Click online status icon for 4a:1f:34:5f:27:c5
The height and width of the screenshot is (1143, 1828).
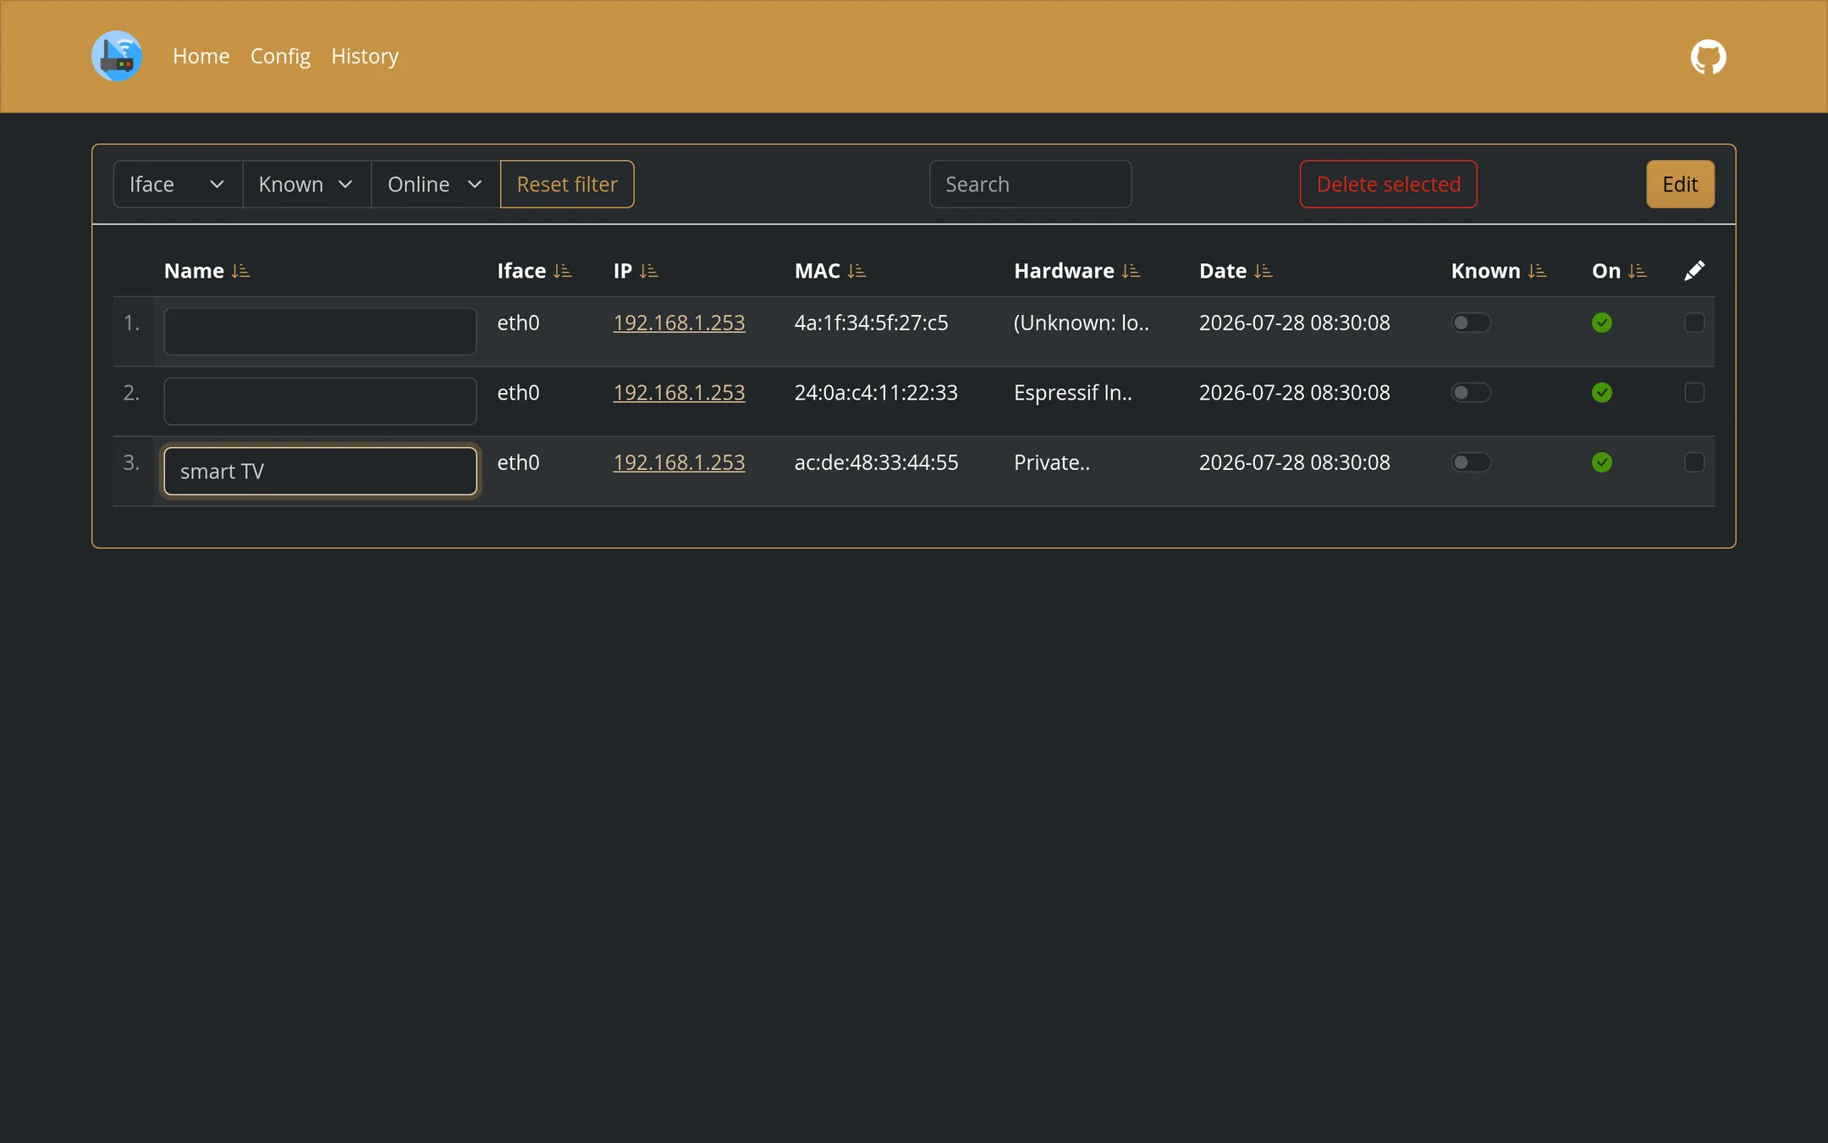[x=1602, y=323]
